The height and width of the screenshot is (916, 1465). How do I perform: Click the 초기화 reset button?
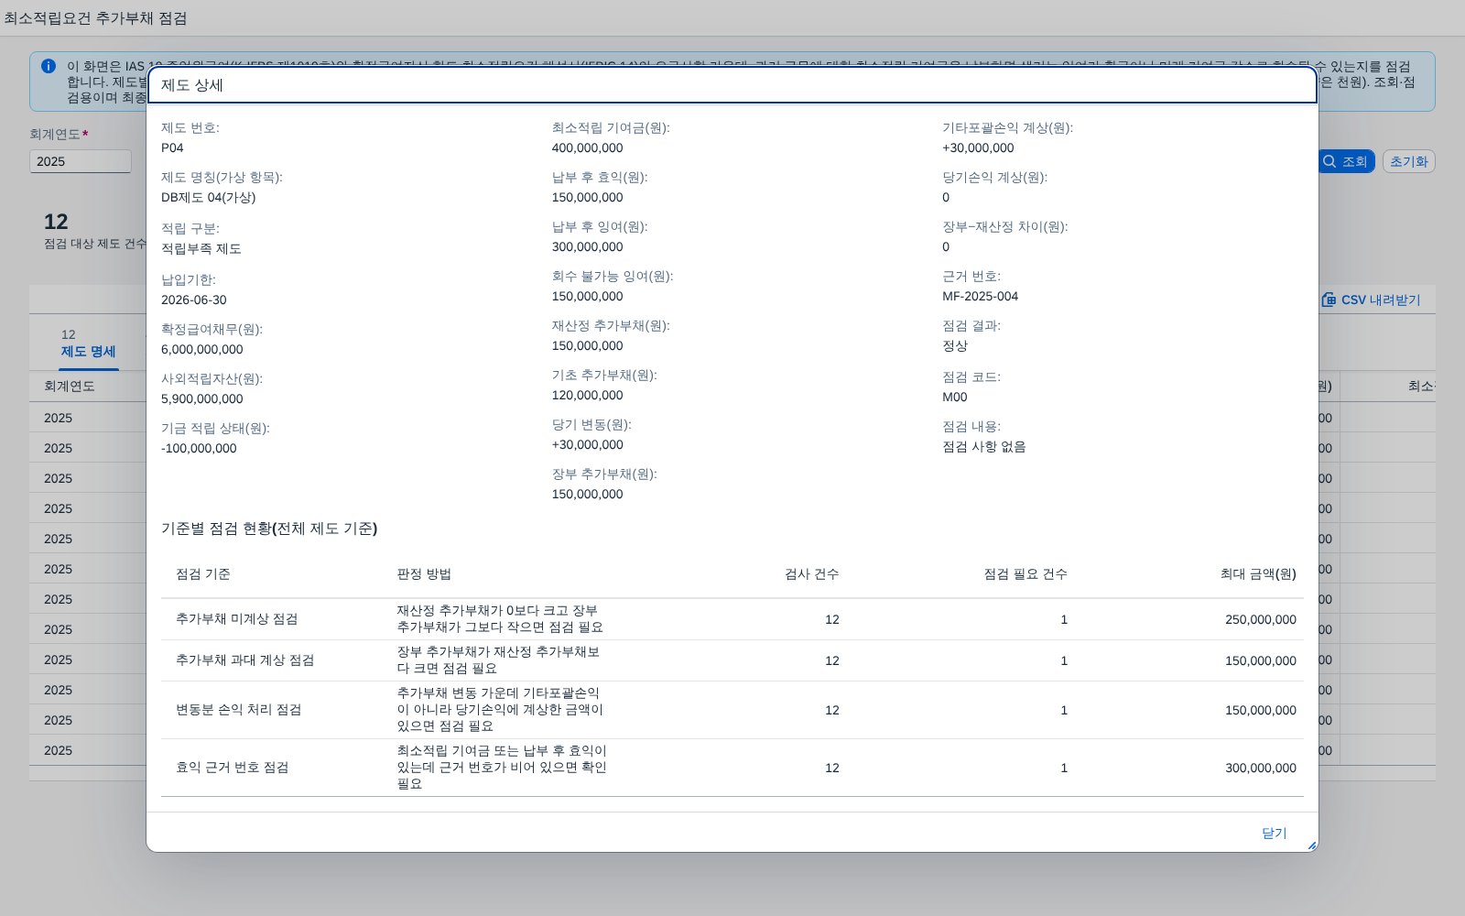pyautogui.click(x=1408, y=161)
